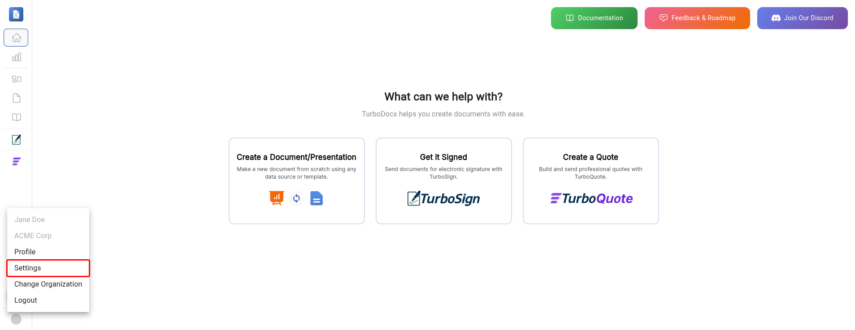
Task: Click the orange presentation icon
Action: 277,198
